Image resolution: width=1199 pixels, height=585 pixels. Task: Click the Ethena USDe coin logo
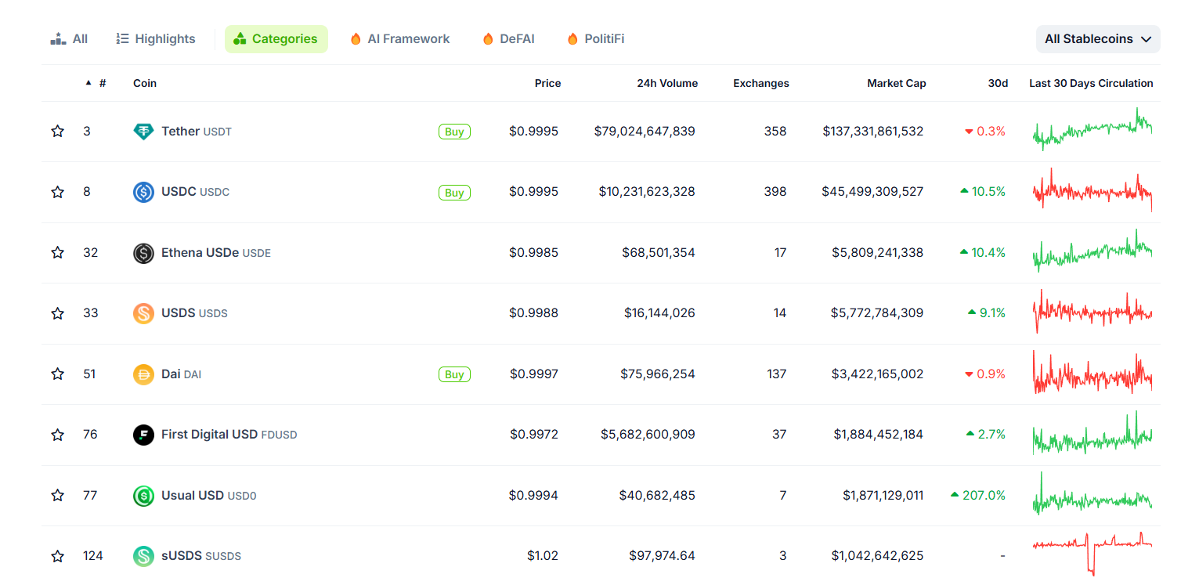(143, 253)
